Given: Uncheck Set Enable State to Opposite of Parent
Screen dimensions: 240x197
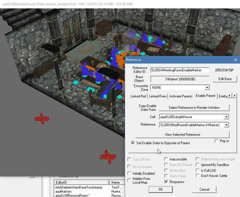Looking at the screenshot, I should (x=133, y=143).
